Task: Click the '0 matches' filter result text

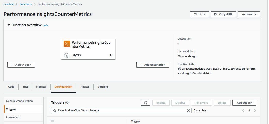Action: click(200, 111)
